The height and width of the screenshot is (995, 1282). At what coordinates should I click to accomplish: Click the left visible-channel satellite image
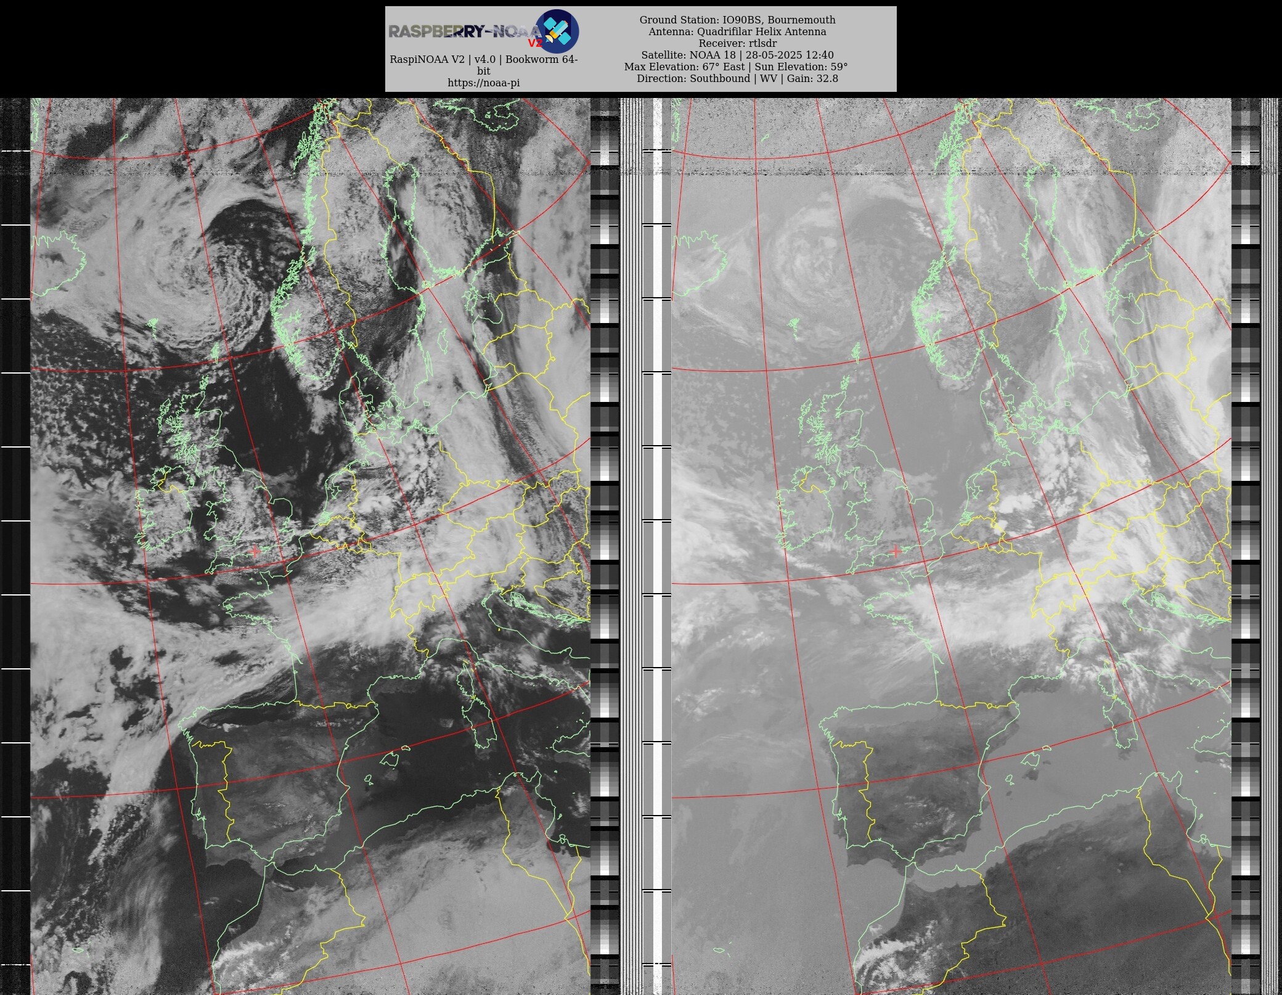pyautogui.click(x=311, y=546)
